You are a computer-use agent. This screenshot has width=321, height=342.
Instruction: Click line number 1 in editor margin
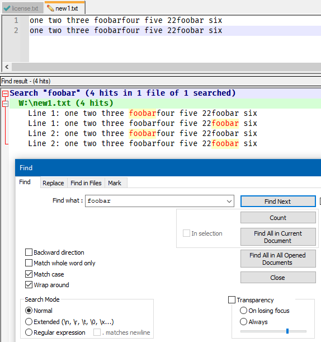(16, 21)
